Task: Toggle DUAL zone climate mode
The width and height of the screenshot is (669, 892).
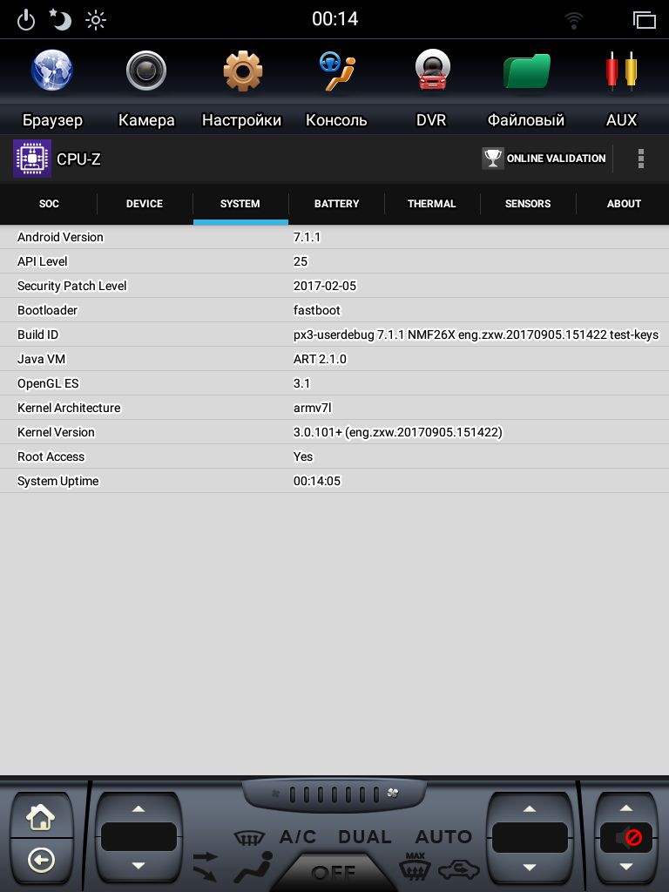Action: pyautogui.click(x=365, y=837)
